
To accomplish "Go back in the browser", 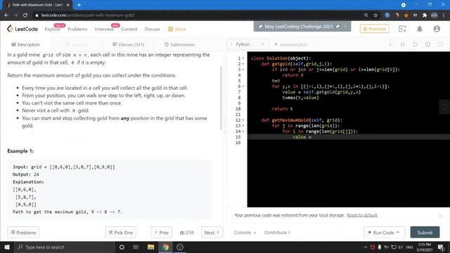I will click(x=6, y=15).
